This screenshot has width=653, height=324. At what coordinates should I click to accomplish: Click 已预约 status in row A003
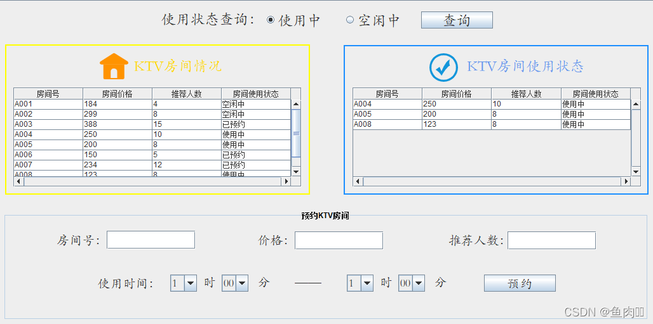tap(256, 124)
